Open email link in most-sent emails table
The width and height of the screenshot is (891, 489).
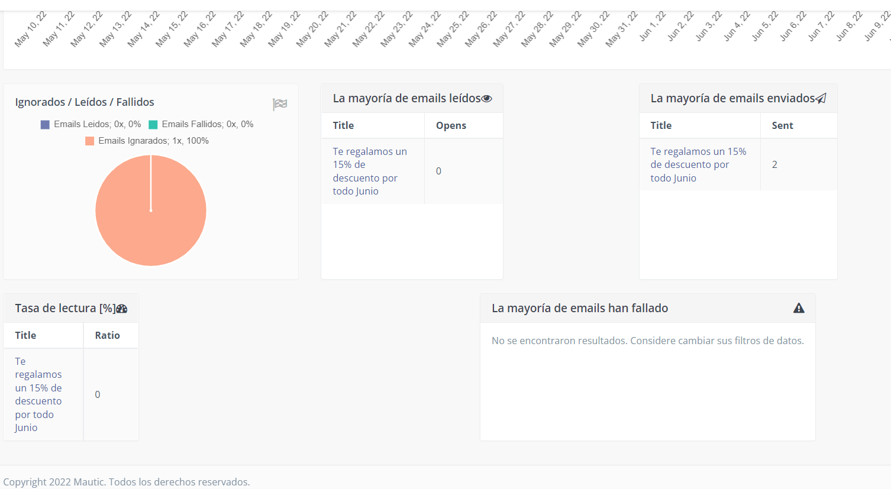[698, 164]
